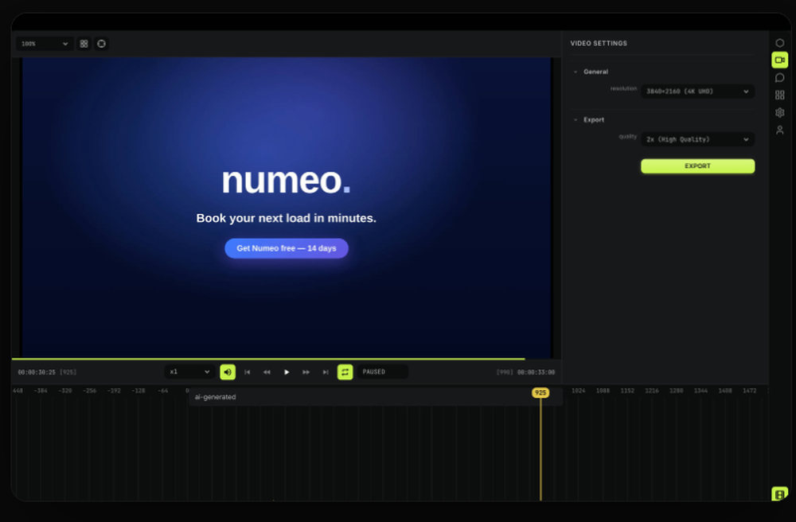This screenshot has width=796, height=522.
Task: Click the film strip icon at sidebar bottom
Action: [780, 494]
